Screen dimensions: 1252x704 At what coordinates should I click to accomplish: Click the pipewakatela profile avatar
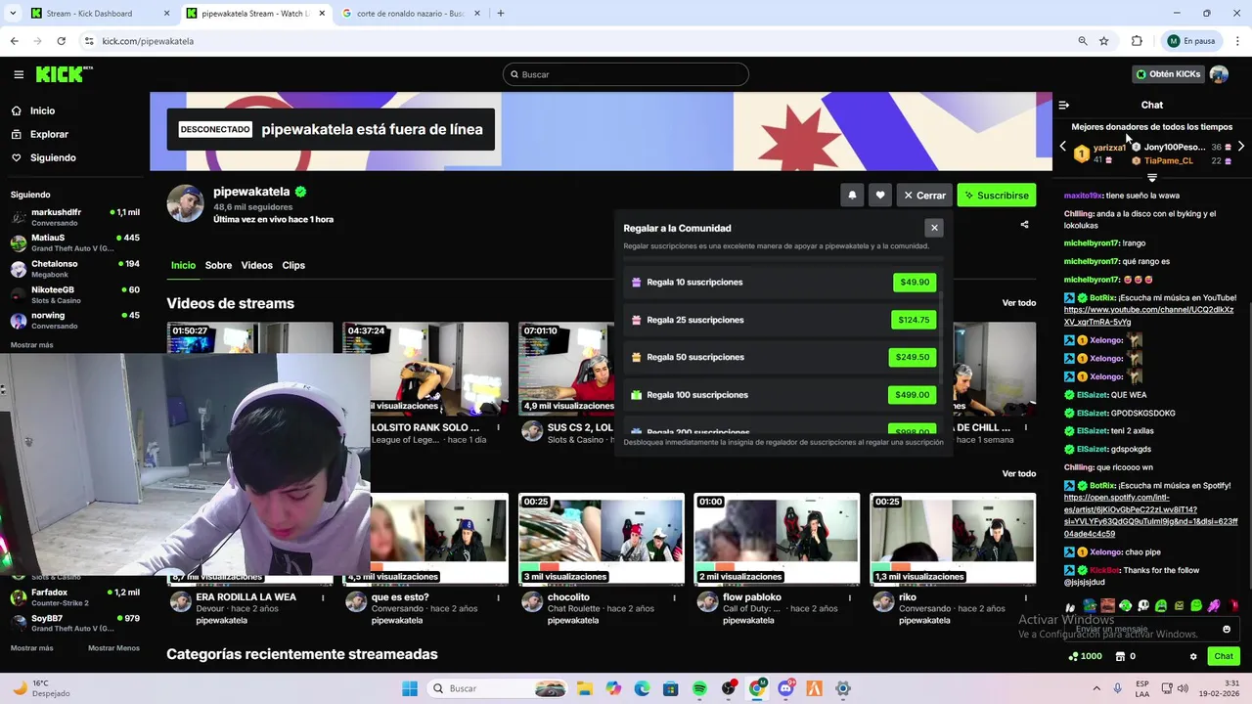(186, 203)
